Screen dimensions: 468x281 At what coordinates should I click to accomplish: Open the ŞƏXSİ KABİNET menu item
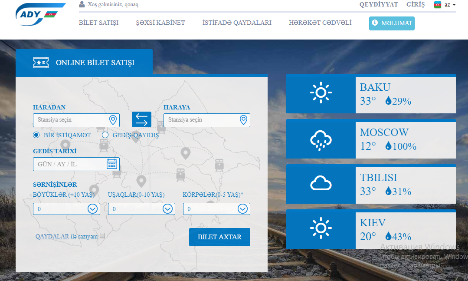[160, 23]
